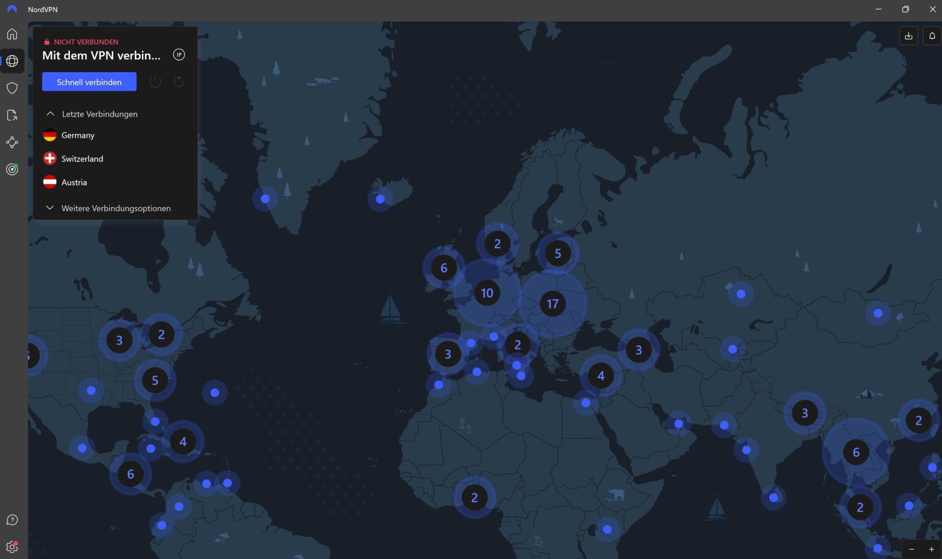Screen dimensions: 942x559
Task: Connect to Austria from recent list
Action: [x=115, y=182]
